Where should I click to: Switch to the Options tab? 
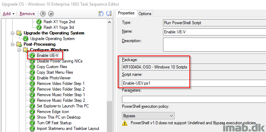(145, 14)
